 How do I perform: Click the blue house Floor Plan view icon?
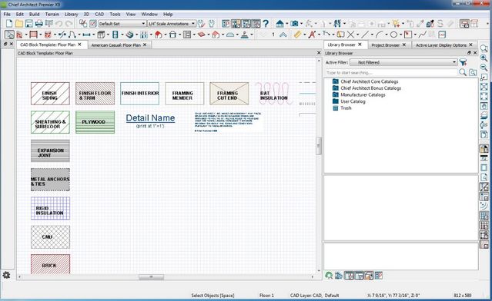pos(280,24)
